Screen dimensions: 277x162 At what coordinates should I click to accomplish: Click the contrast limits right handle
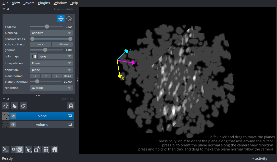(x=70, y=39)
